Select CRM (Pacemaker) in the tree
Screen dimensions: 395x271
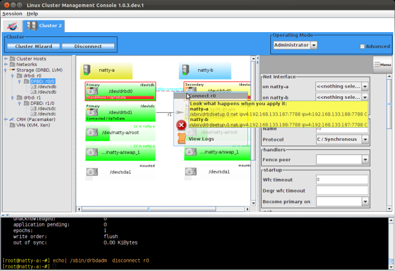[x=28, y=119]
